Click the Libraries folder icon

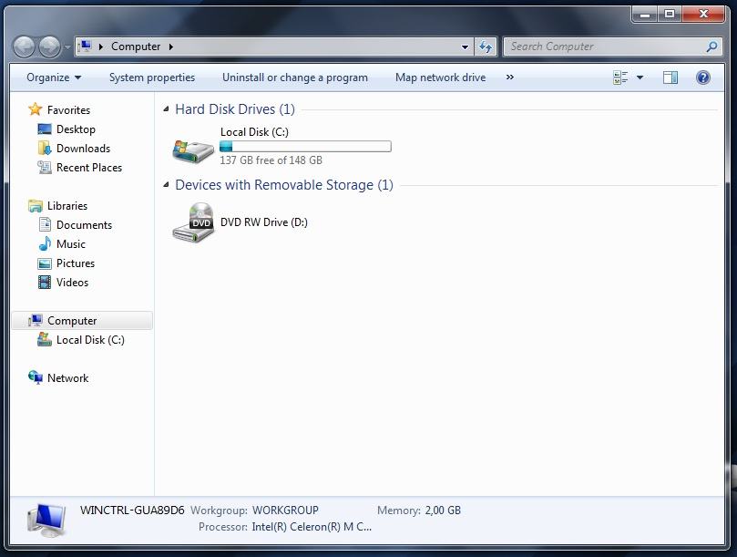36,206
